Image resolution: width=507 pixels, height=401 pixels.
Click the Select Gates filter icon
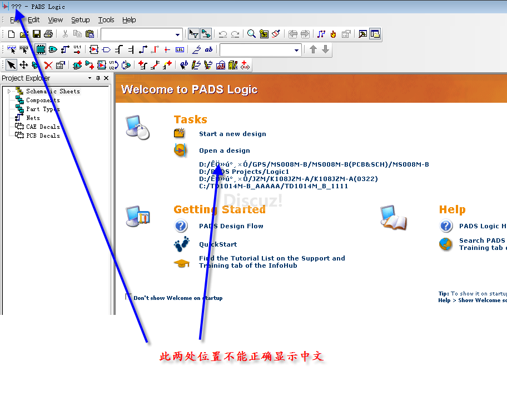[x=53, y=49]
